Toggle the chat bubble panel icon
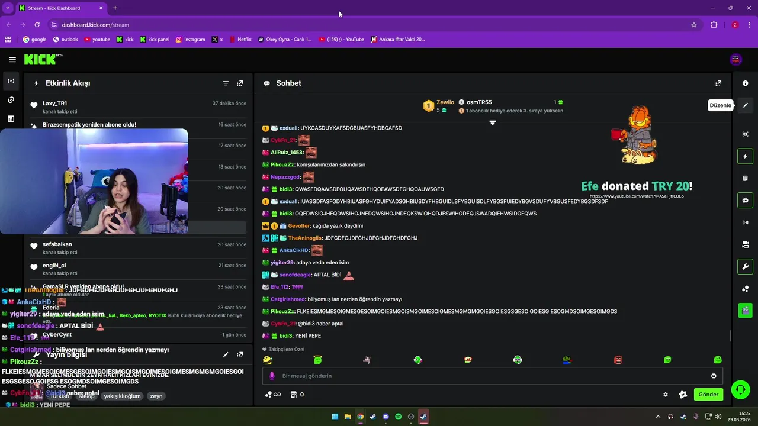Image resolution: width=758 pixels, height=426 pixels. tap(746, 201)
